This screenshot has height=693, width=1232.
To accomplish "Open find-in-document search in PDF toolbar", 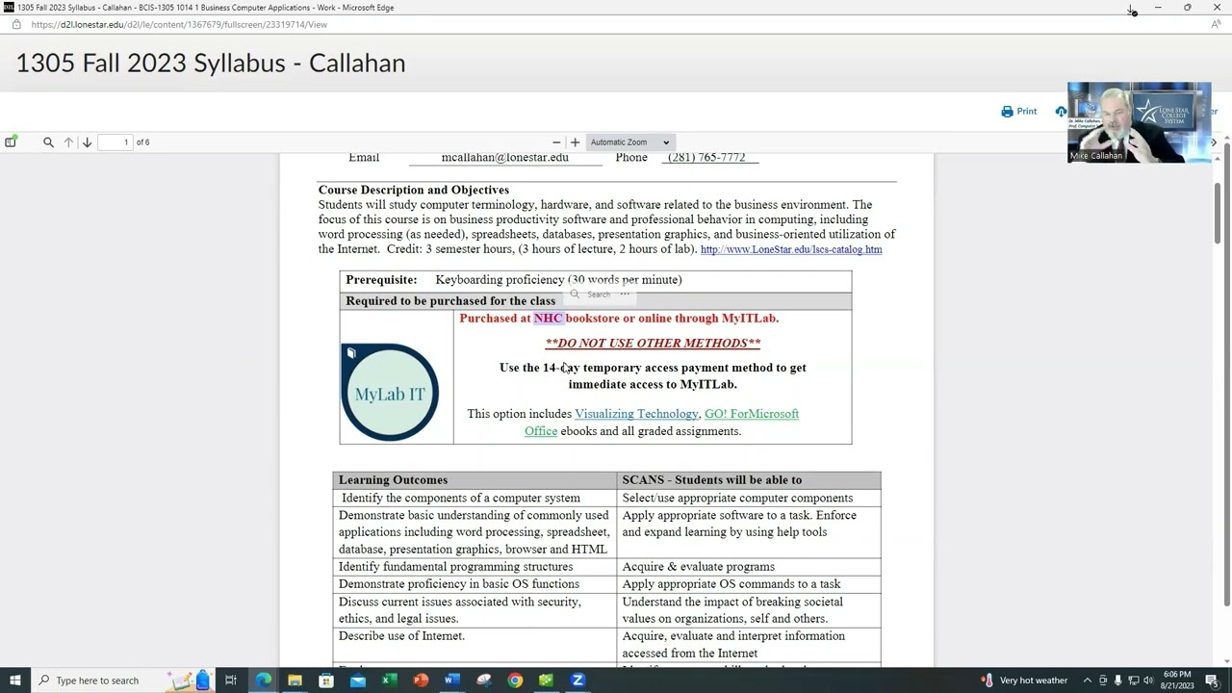I will [48, 142].
